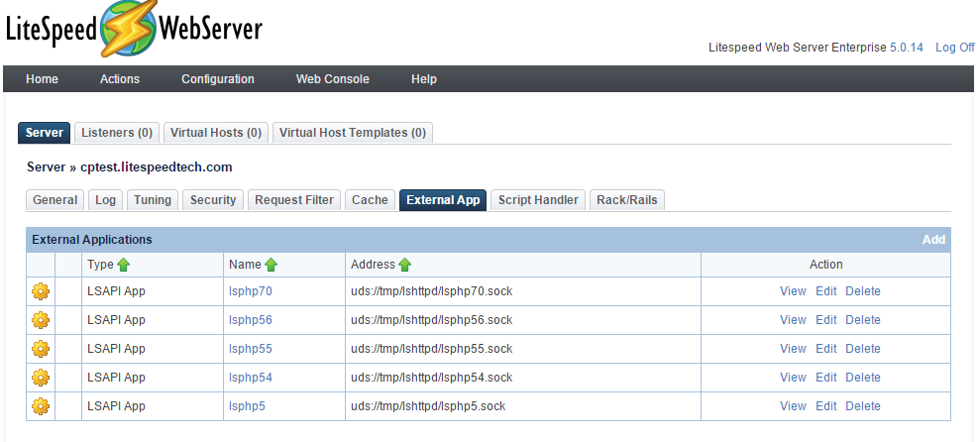Edit the lsphp54 external app
This screenshot has height=442, width=979.
pos(826,378)
